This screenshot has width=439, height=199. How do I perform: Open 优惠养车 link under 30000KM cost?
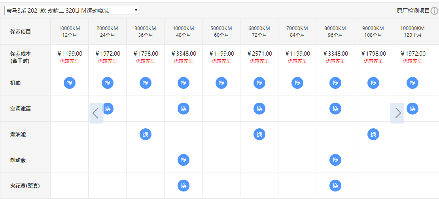146,61
